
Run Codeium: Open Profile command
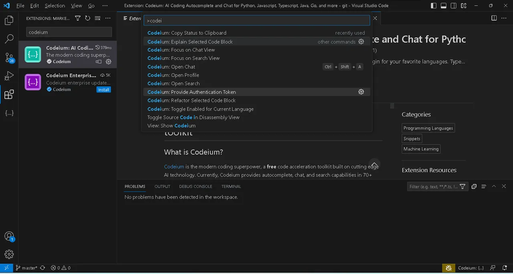256,75
